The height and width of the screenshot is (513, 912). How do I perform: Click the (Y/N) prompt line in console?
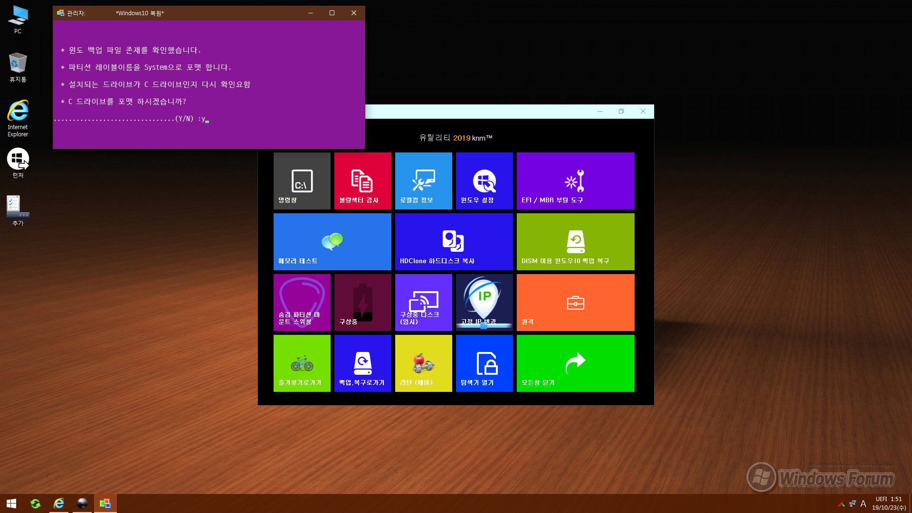click(131, 119)
